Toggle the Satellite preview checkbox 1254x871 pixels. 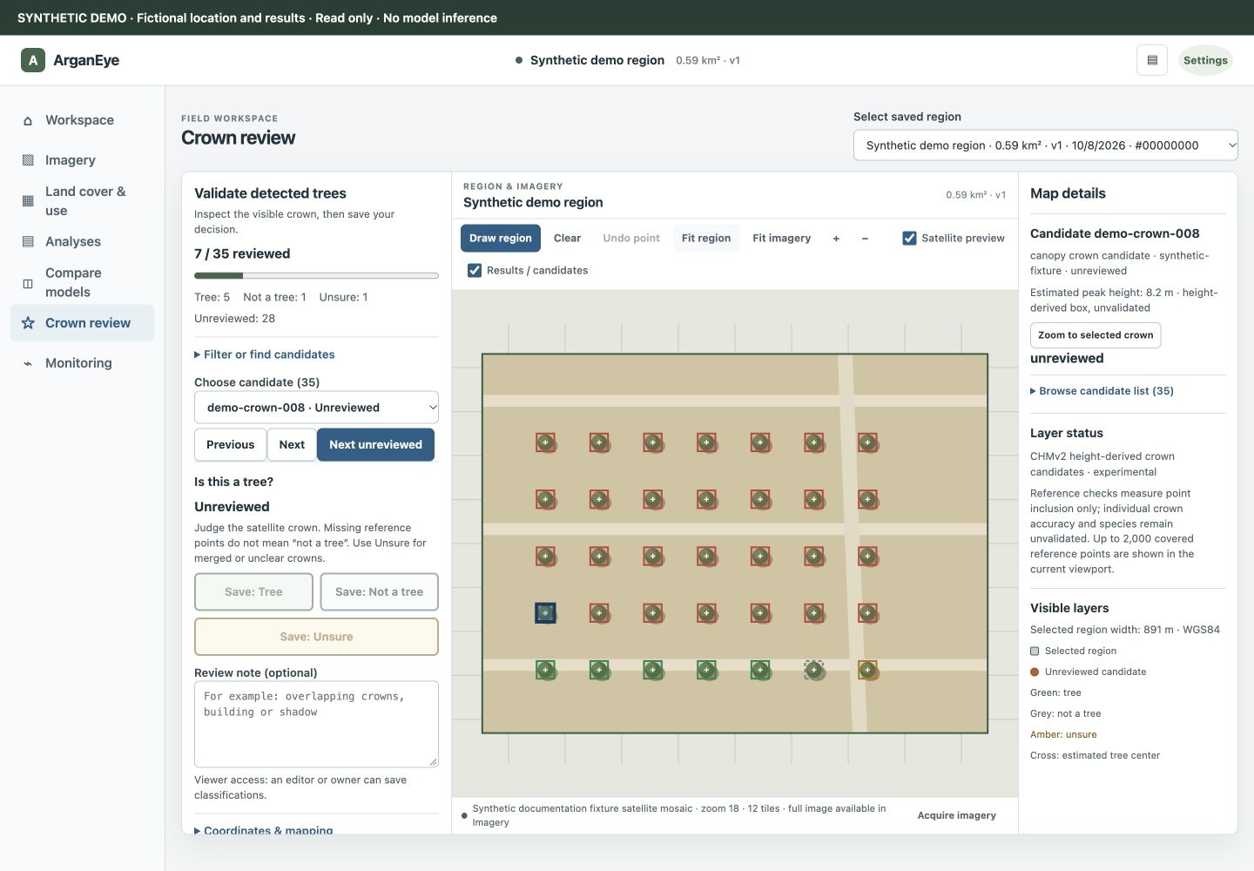[x=909, y=238]
